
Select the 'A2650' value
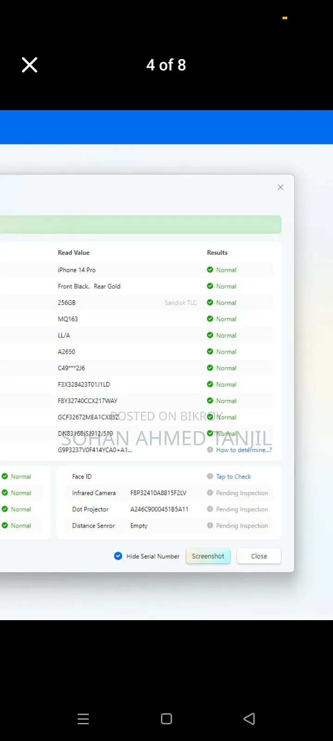click(66, 352)
